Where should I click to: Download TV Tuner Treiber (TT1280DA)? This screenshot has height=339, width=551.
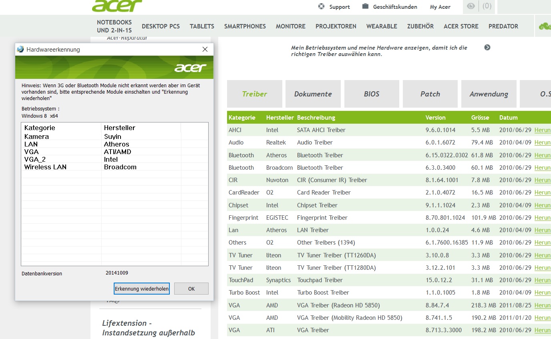(543, 268)
